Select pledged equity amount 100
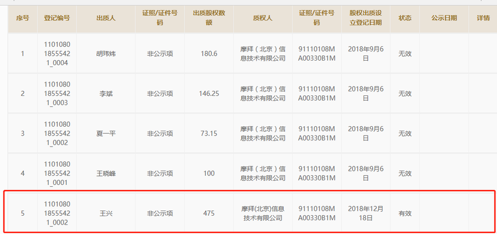This screenshot has height=234, width=497. pyautogui.click(x=209, y=173)
